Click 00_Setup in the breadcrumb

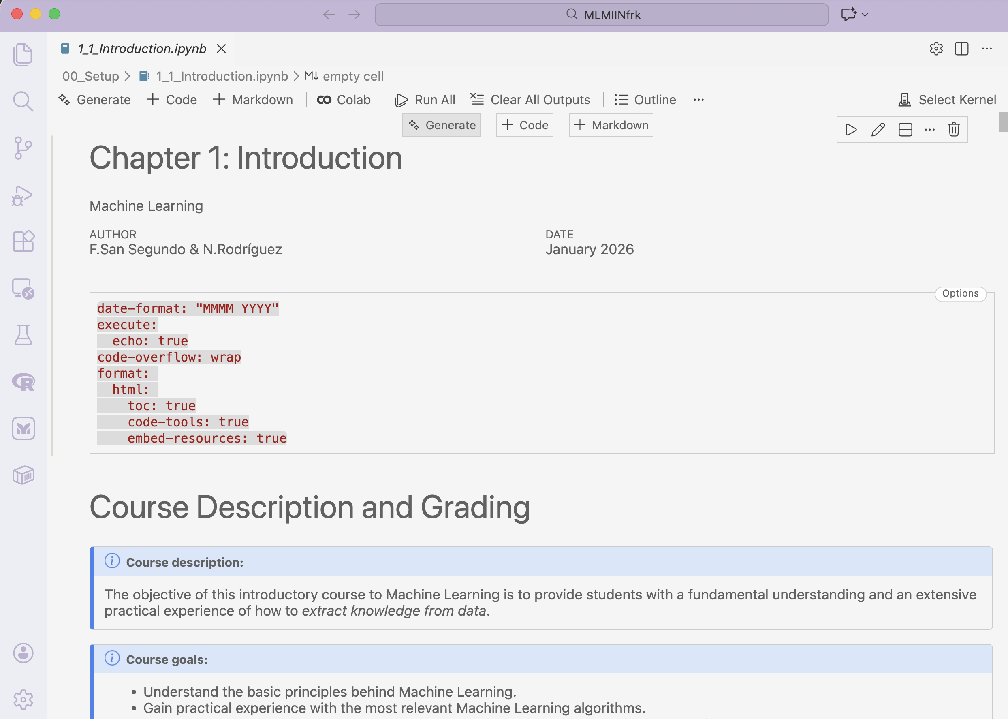point(90,77)
